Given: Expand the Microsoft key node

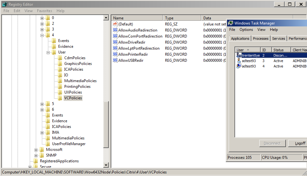Looking at the screenshot, I should [x=36, y=150].
